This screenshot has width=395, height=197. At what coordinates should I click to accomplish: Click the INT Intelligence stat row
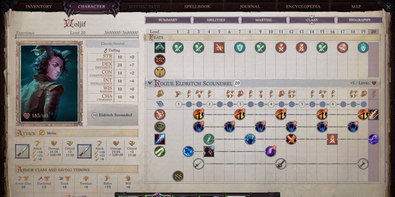pyautogui.click(x=113, y=81)
